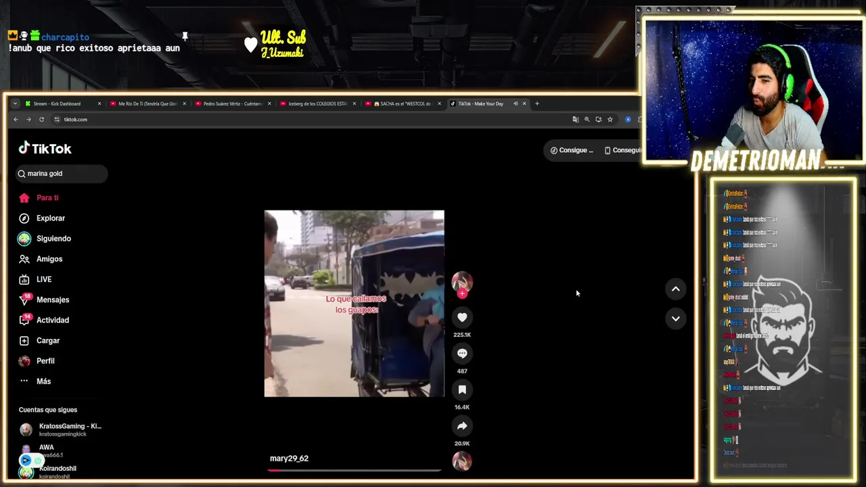This screenshot has height=487, width=866.
Task: Click the tiktok.com address bar
Action: pos(311,120)
